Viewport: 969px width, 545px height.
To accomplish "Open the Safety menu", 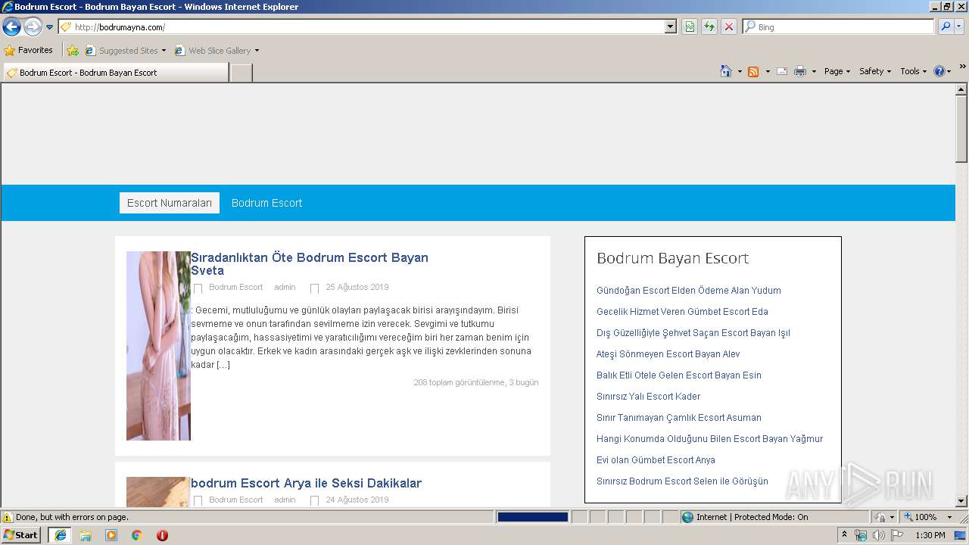I will (875, 71).
